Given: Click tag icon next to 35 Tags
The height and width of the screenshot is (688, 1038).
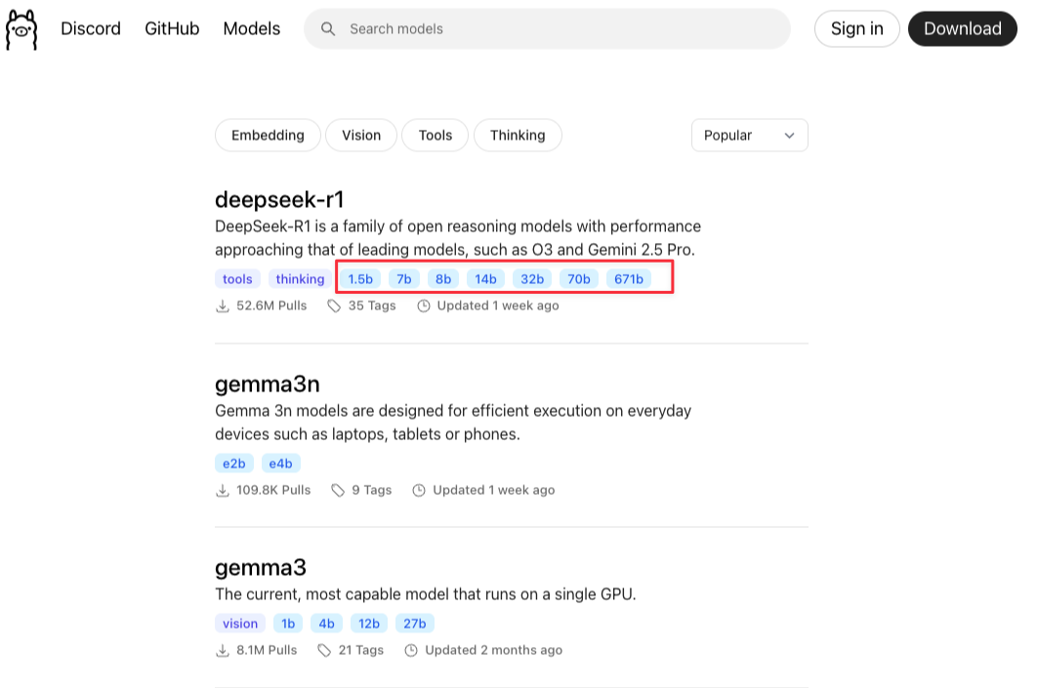Looking at the screenshot, I should click(x=334, y=305).
